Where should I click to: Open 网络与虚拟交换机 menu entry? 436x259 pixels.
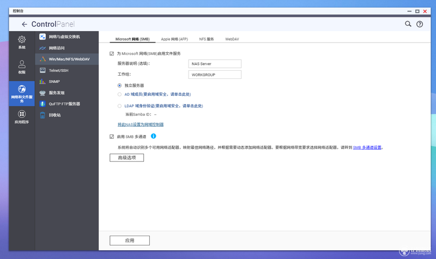(66, 36)
